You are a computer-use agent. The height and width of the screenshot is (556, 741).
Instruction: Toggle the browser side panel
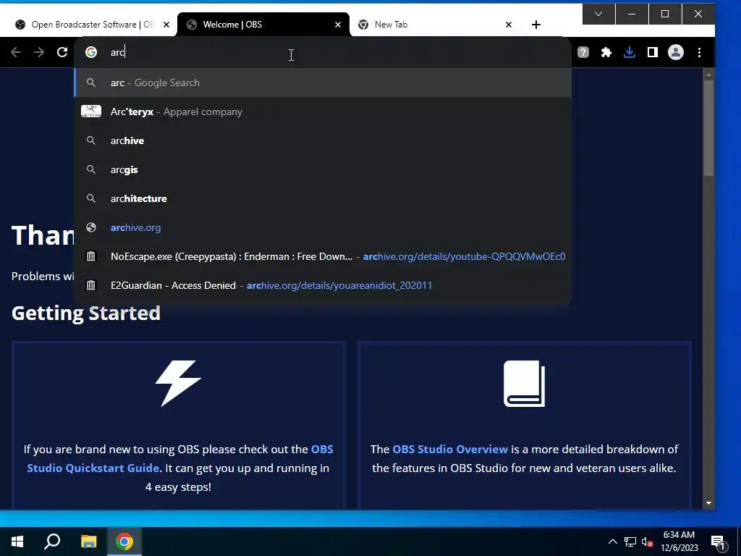[x=653, y=52]
